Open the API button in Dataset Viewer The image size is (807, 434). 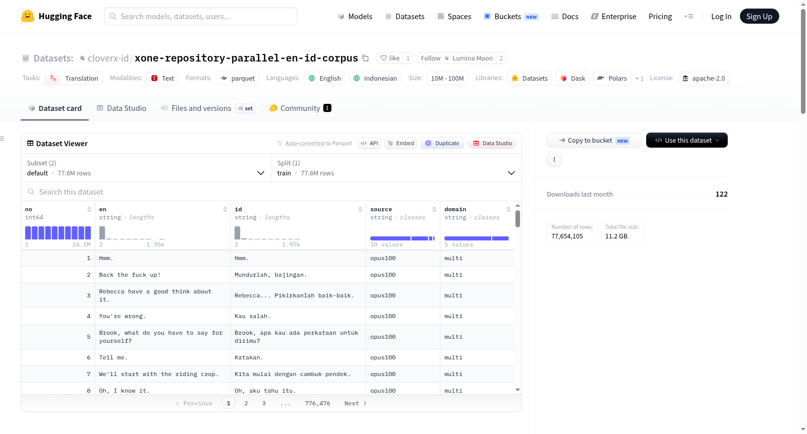369,143
